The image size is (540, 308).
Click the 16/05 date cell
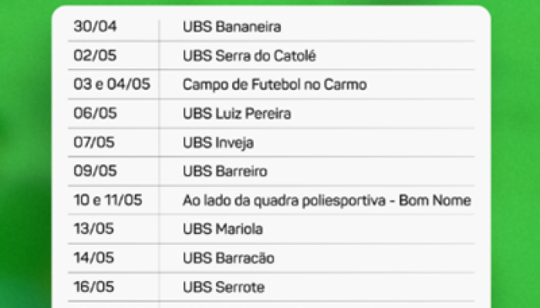(93, 286)
